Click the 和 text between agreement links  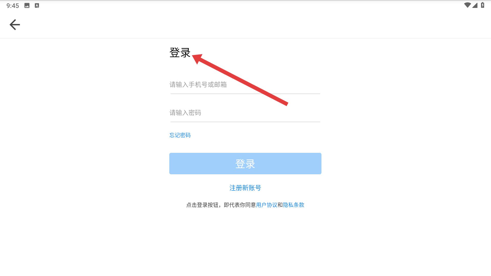pos(280,205)
